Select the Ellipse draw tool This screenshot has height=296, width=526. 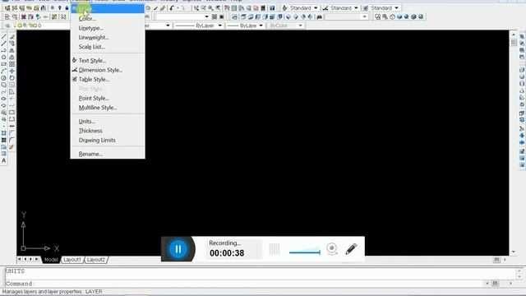3,99
